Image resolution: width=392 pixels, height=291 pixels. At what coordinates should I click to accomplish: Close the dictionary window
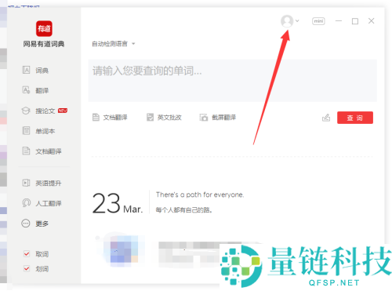point(371,21)
